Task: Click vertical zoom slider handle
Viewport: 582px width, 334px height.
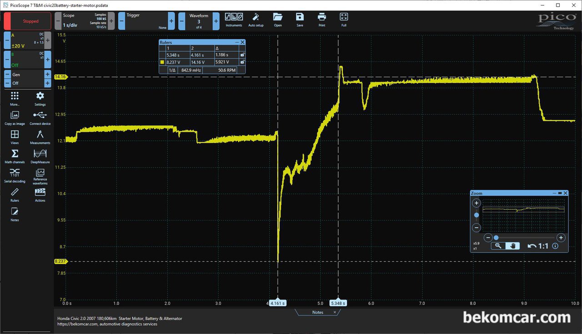Action: pos(477,215)
